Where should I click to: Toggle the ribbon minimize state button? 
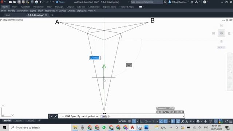click(x=141, y=7)
